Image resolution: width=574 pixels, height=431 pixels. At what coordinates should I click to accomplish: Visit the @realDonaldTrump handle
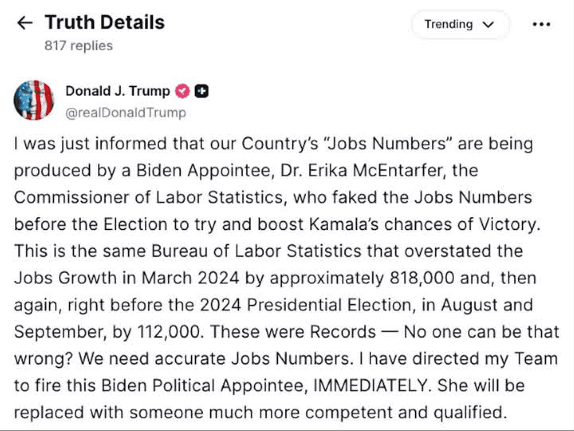pos(126,113)
